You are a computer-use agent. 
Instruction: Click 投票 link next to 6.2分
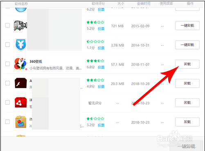(101, 9)
